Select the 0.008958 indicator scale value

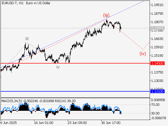[158, 100]
